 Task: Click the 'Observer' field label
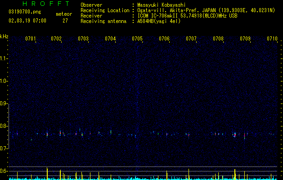(x=91, y=5)
